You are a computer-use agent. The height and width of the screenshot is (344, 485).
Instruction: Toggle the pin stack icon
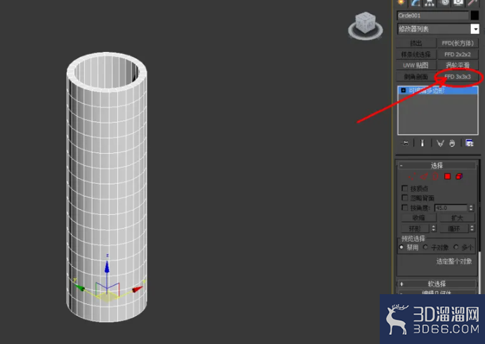[405, 143]
